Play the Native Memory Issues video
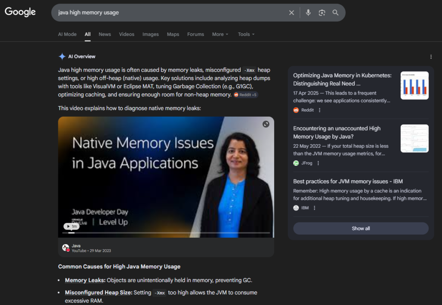The width and height of the screenshot is (442, 305). (71, 226)
